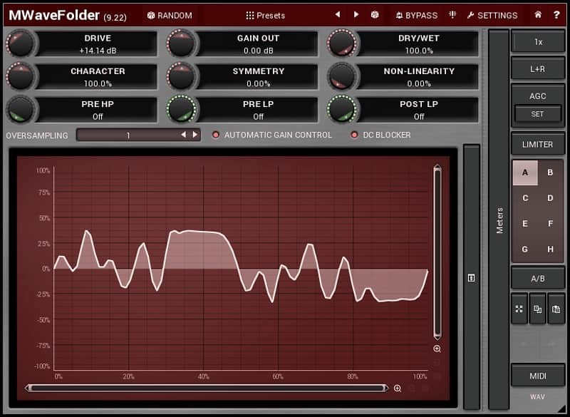
Task: Click the icon between BYPASS and SETTINGS
Action: [452, 14]
